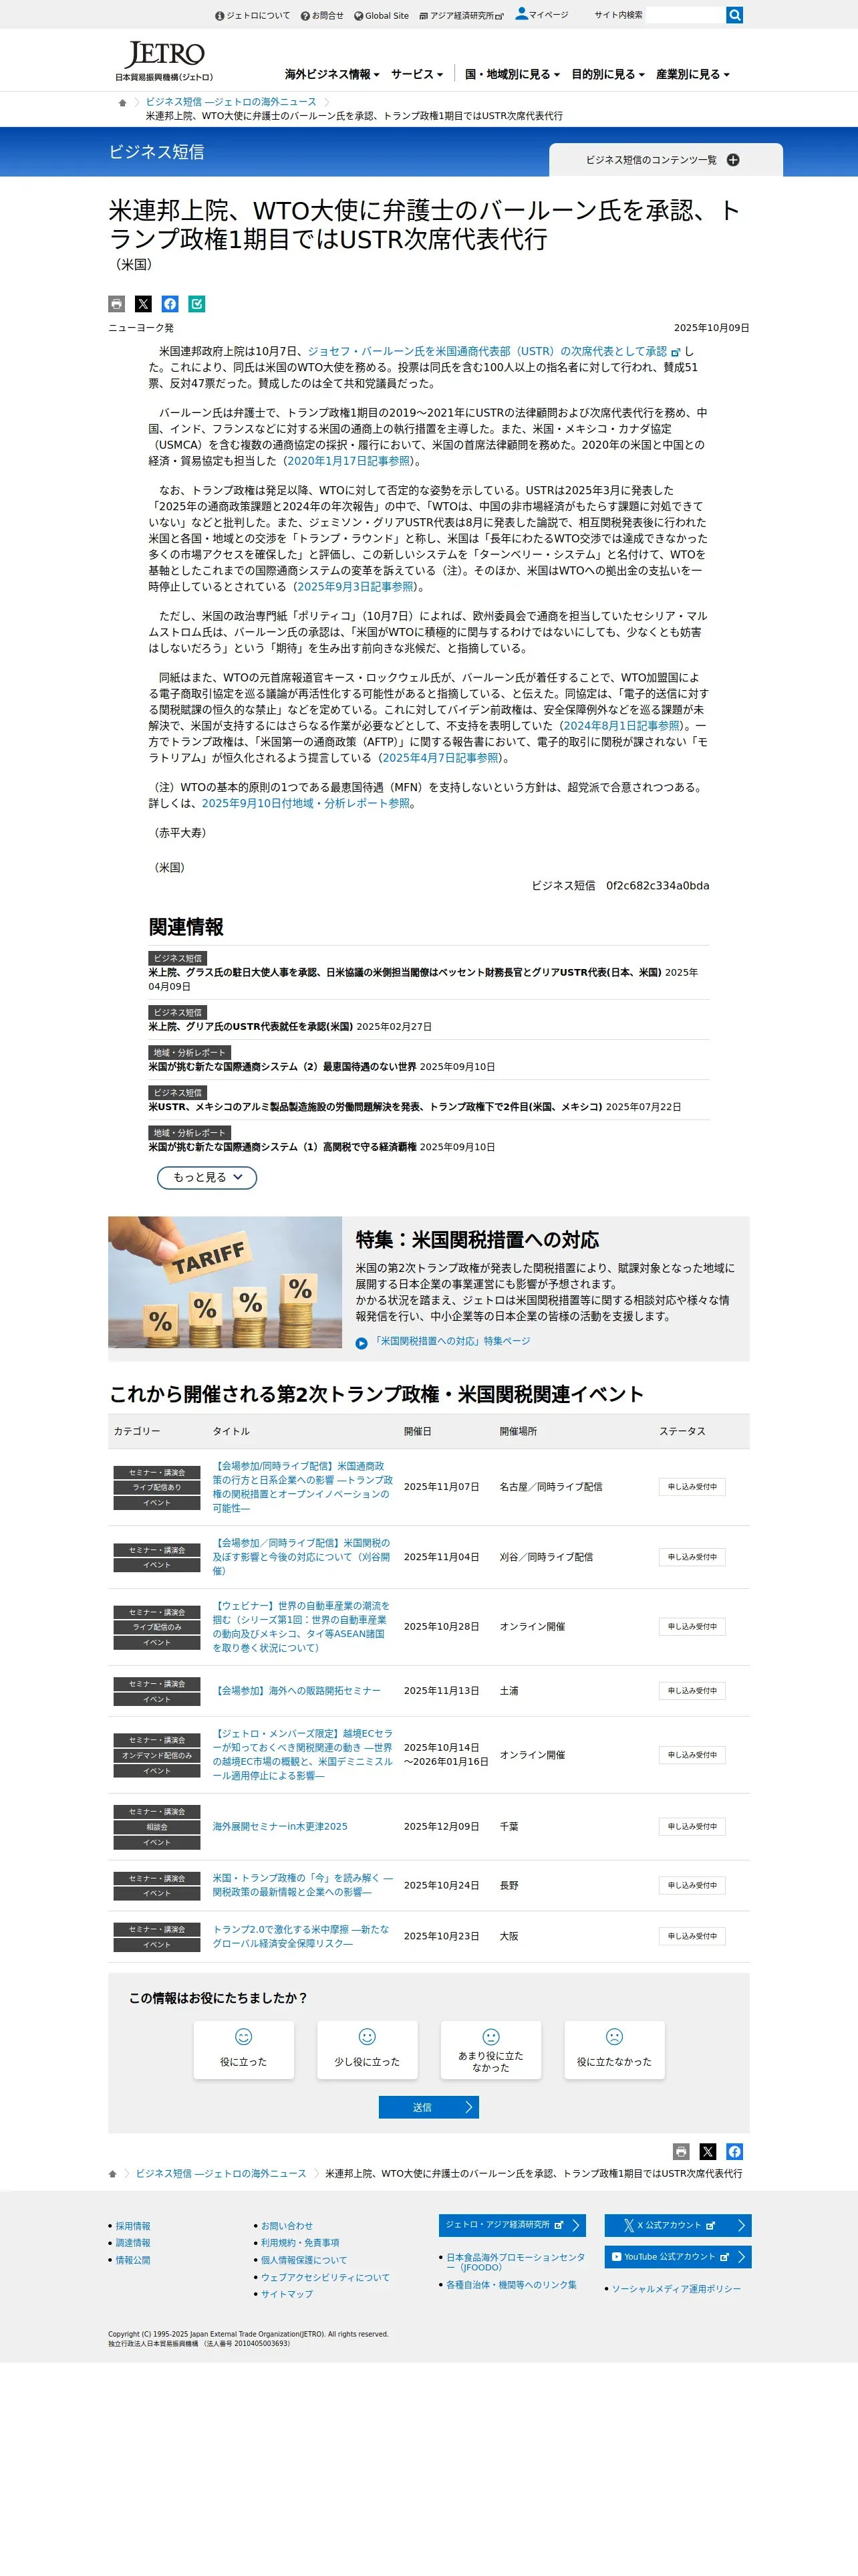The image size is (858, 2576).
Task: Click 申し込み受付中 for the 土浦 event
Action: 692,1691
